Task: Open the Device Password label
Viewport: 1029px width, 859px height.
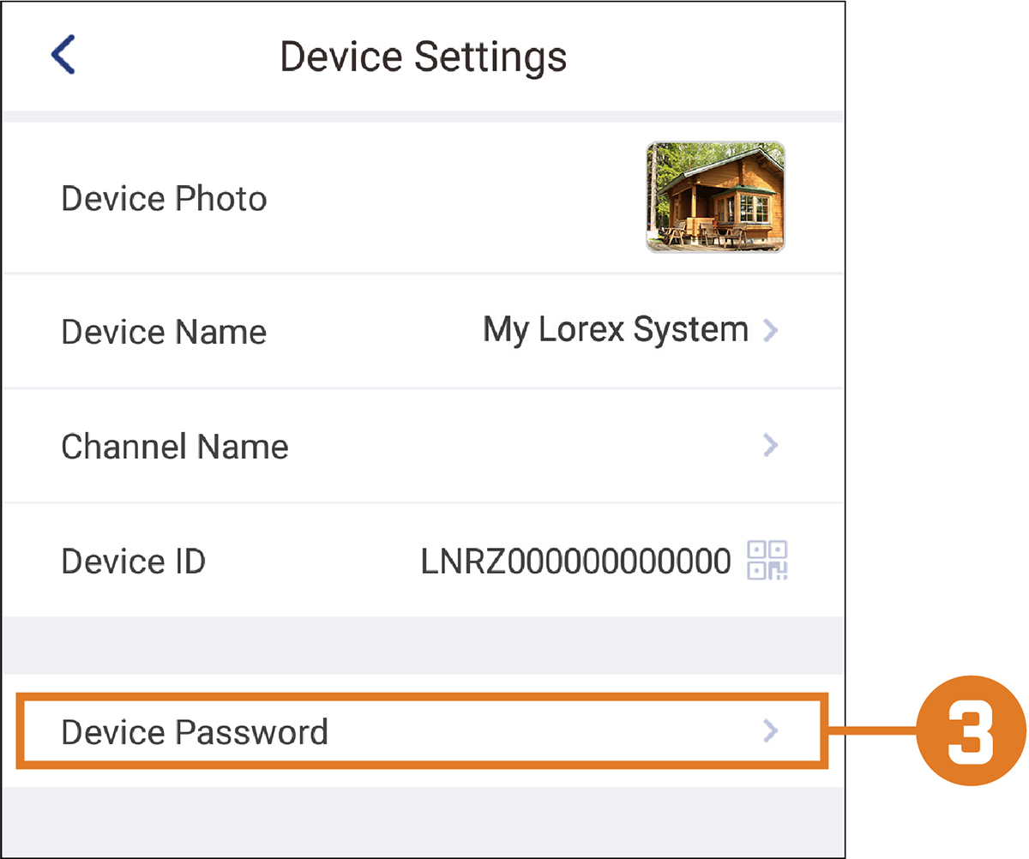Action: (x=195, y=732)
